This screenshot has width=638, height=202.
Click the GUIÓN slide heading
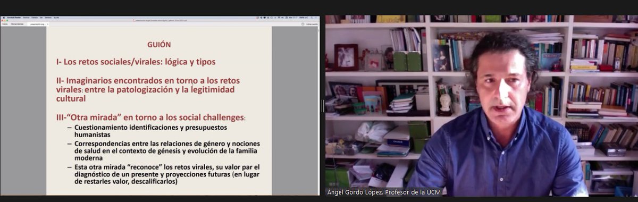(x=159, y=45)
